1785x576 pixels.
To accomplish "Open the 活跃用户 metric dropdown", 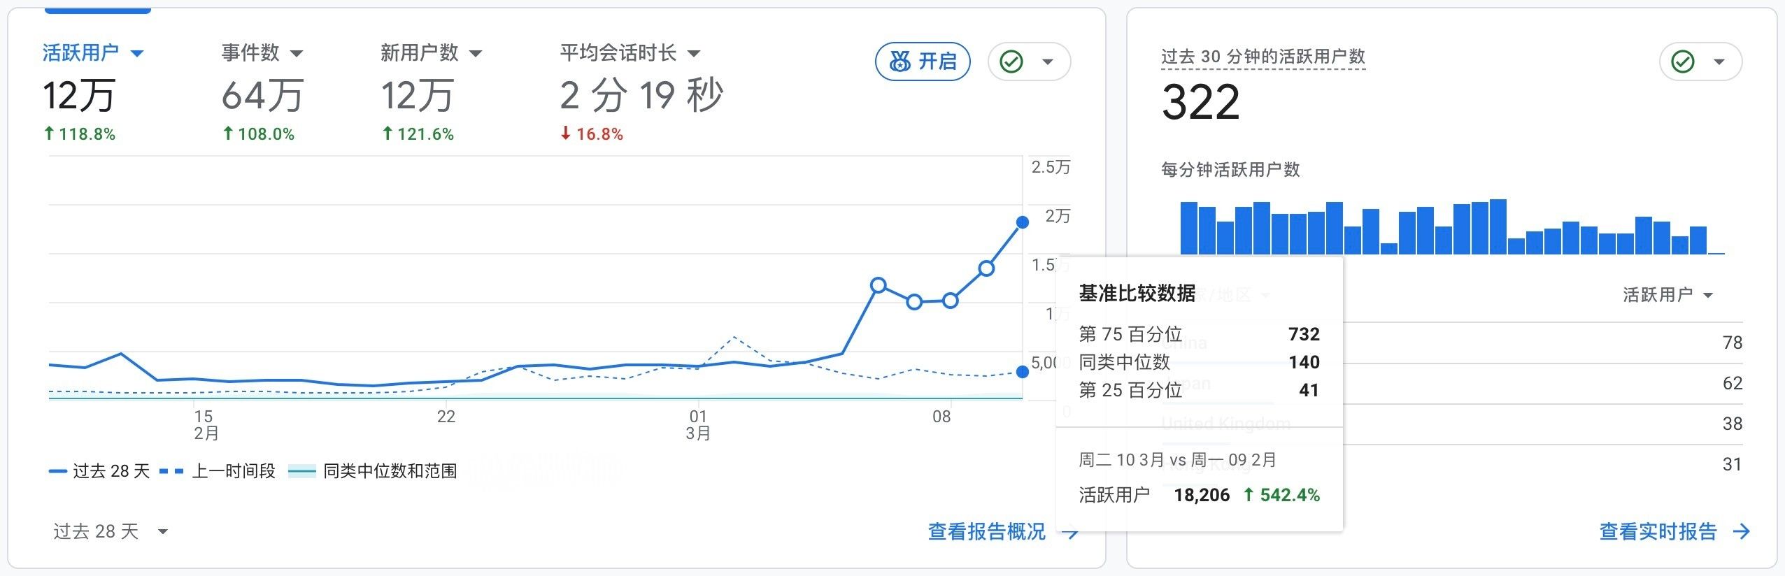I will point(137,53).
